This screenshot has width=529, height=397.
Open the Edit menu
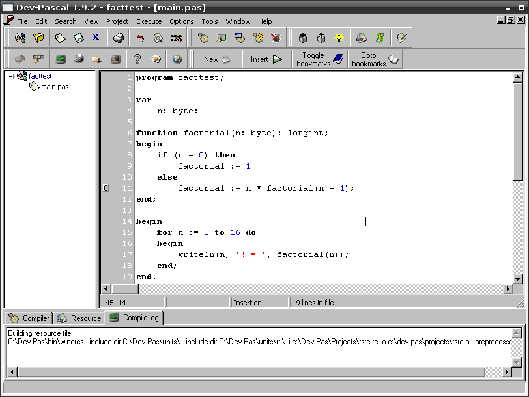pyautogui.click(x=41, y=21)
